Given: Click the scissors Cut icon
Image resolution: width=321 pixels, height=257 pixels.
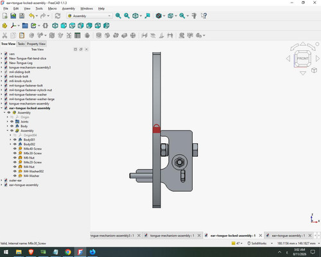Looking at the screenshot, I should [x=4, y=35].
